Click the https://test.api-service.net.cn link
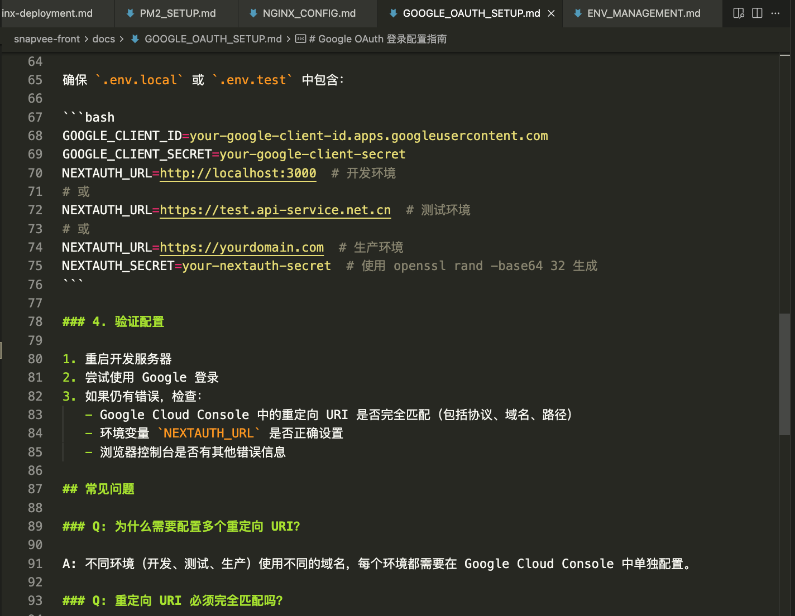Image resolution: width=795 pixels, height=616 pixels. pyautogui.click(x=275, y=210)
